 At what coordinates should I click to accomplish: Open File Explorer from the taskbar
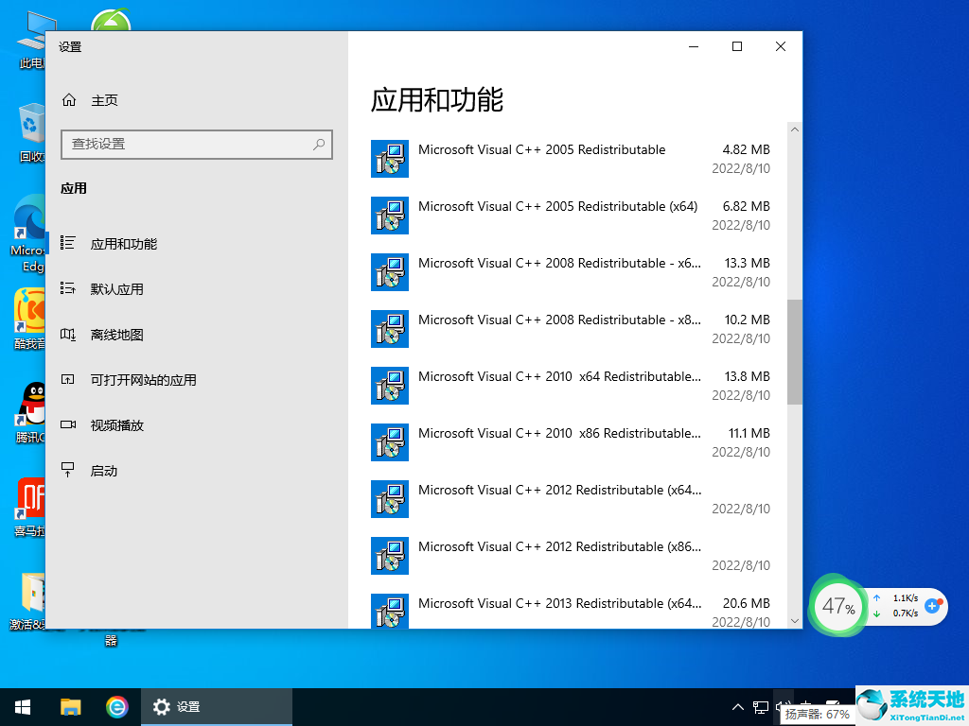point(71,706)
